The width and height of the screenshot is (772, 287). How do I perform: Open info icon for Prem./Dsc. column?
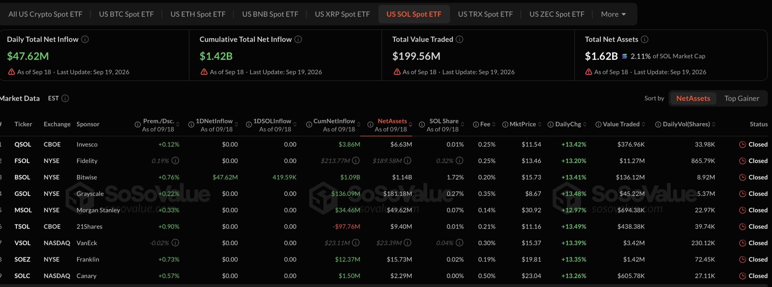[138, 125]
